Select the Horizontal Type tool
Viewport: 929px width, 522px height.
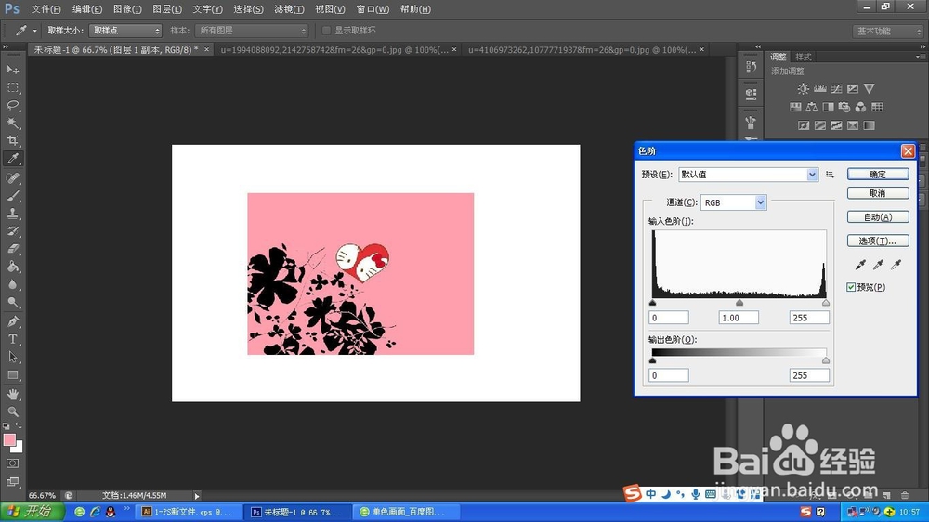[x=12, y=340]
